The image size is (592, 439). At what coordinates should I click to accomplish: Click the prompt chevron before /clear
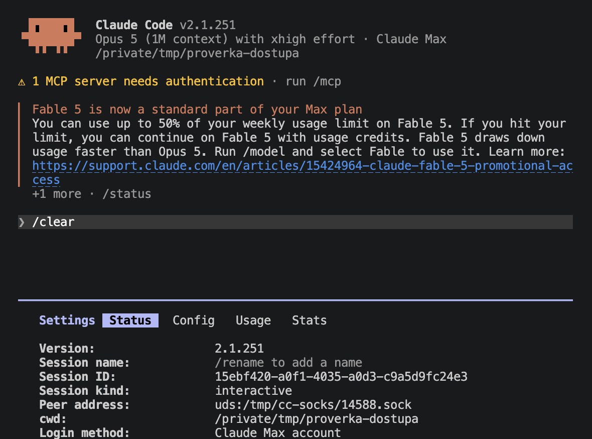22,222
